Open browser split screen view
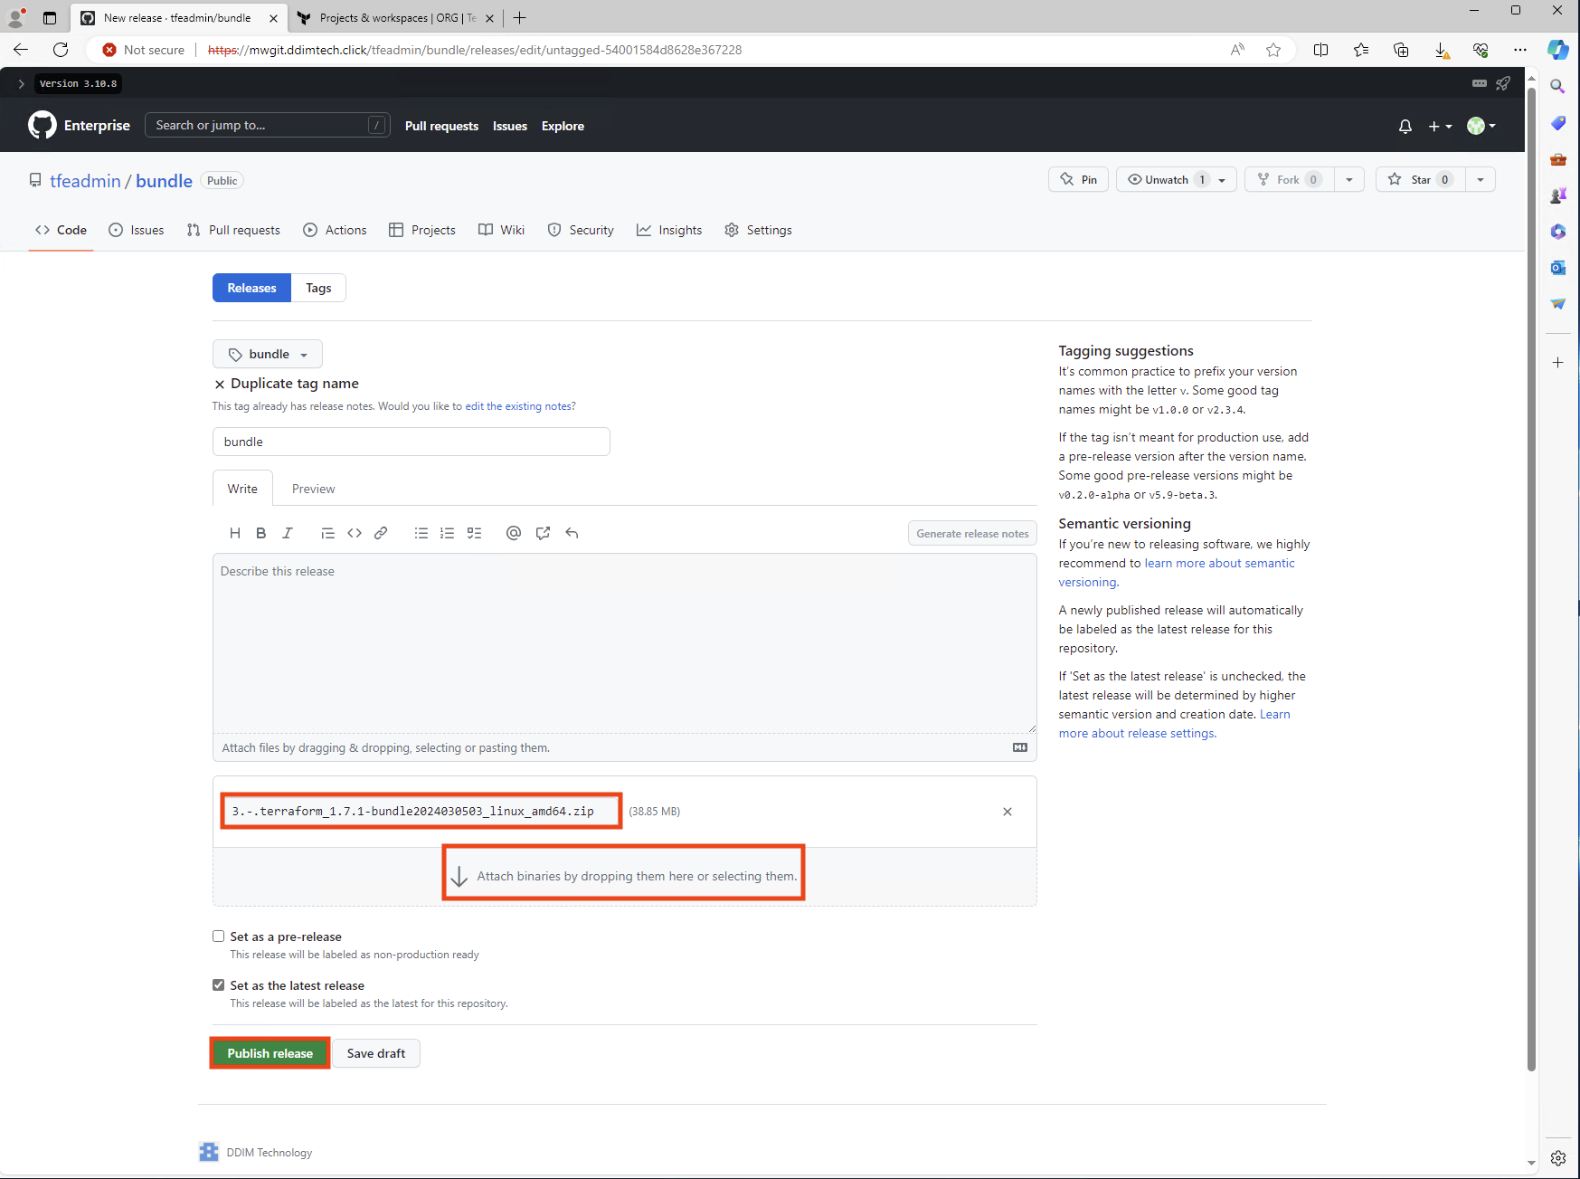The image size is (1580, 1179). pyautogui.click(x=1320, y=50)
